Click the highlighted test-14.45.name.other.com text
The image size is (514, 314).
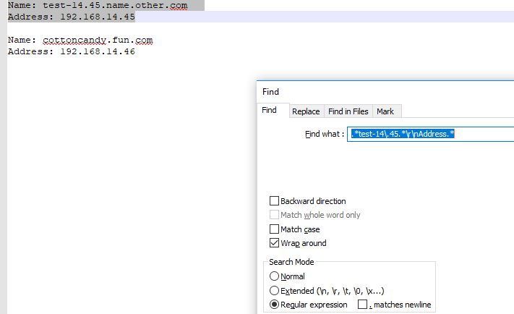(114, 6)
